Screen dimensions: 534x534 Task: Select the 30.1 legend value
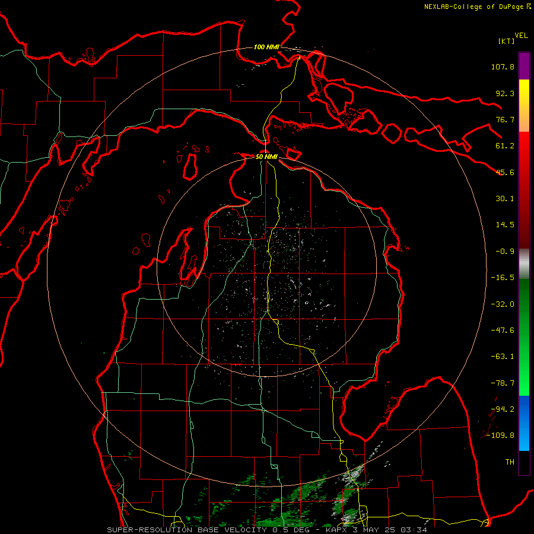click(x=505, y=199)
